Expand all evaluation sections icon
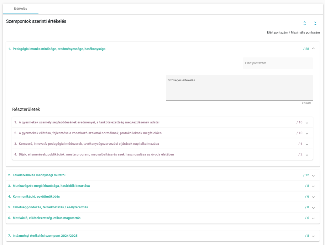Viewport: 325px width, 245px height. click(304, 23)
